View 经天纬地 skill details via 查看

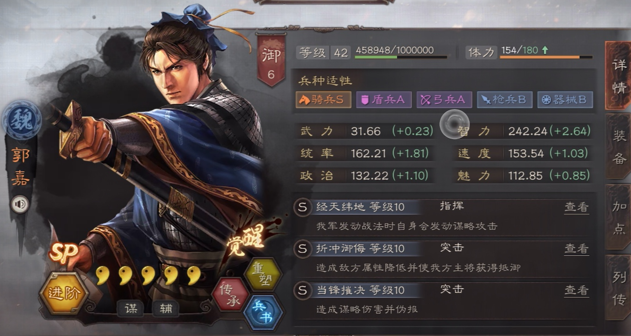576,207
